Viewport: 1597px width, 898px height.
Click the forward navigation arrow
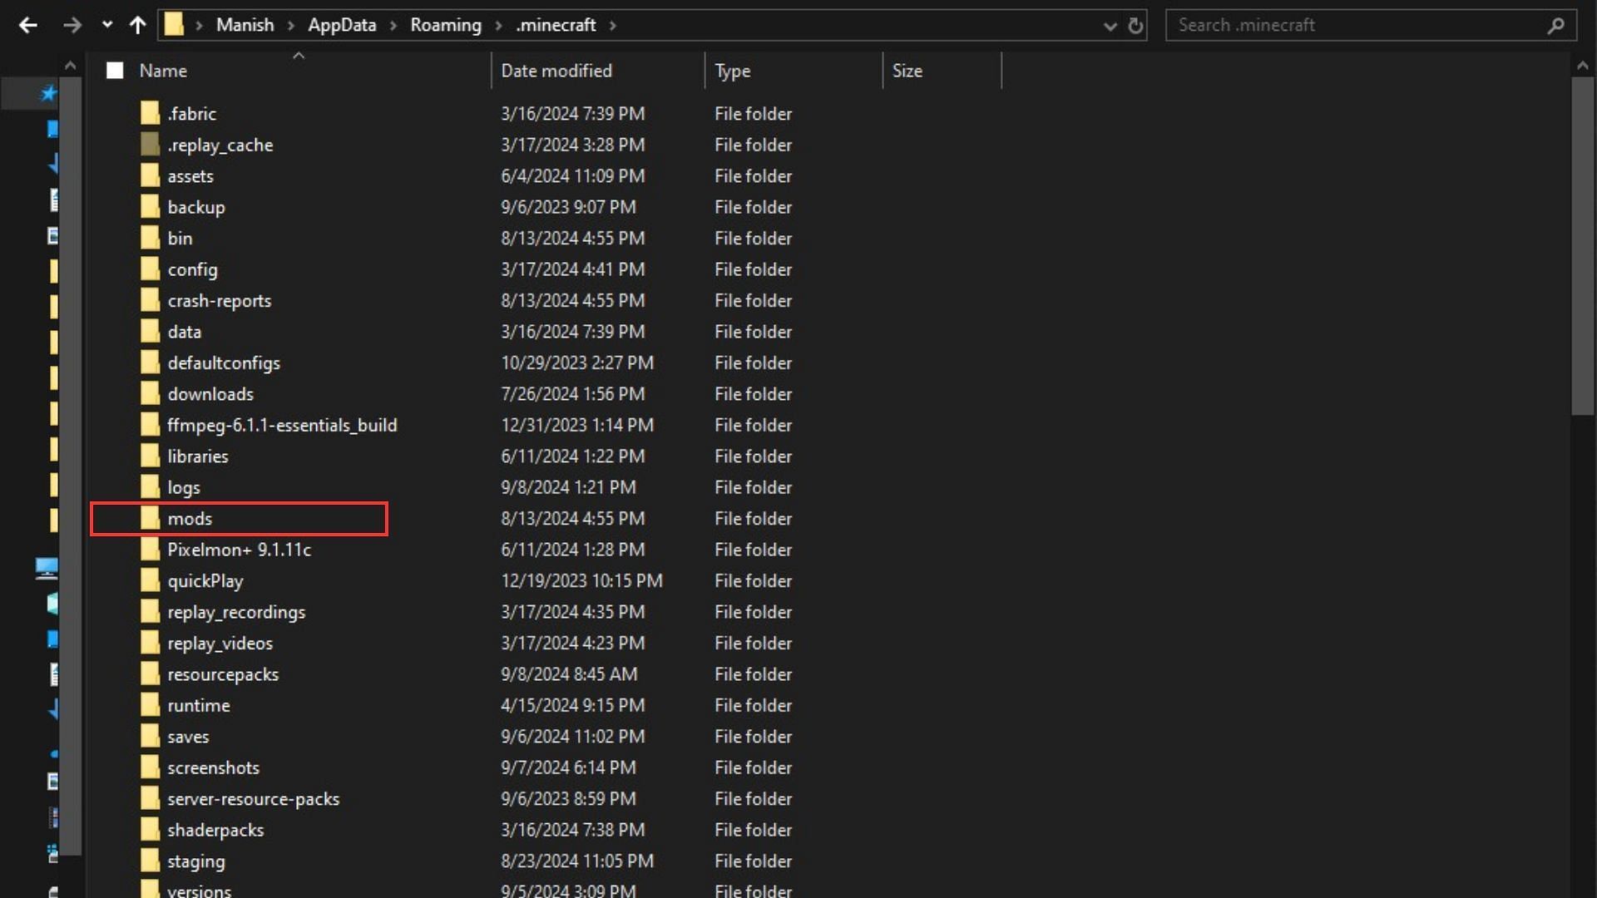(72, 24)
